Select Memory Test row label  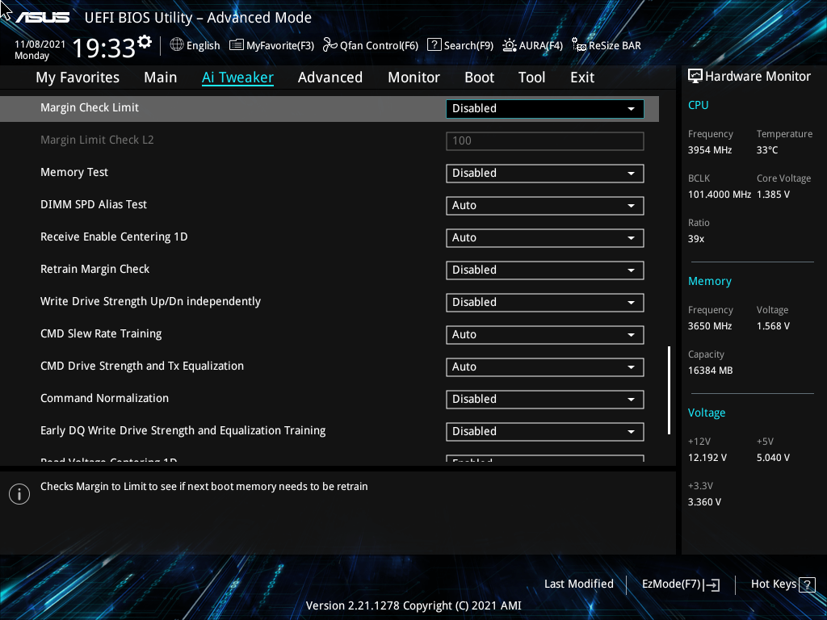(x=74, y=173)
